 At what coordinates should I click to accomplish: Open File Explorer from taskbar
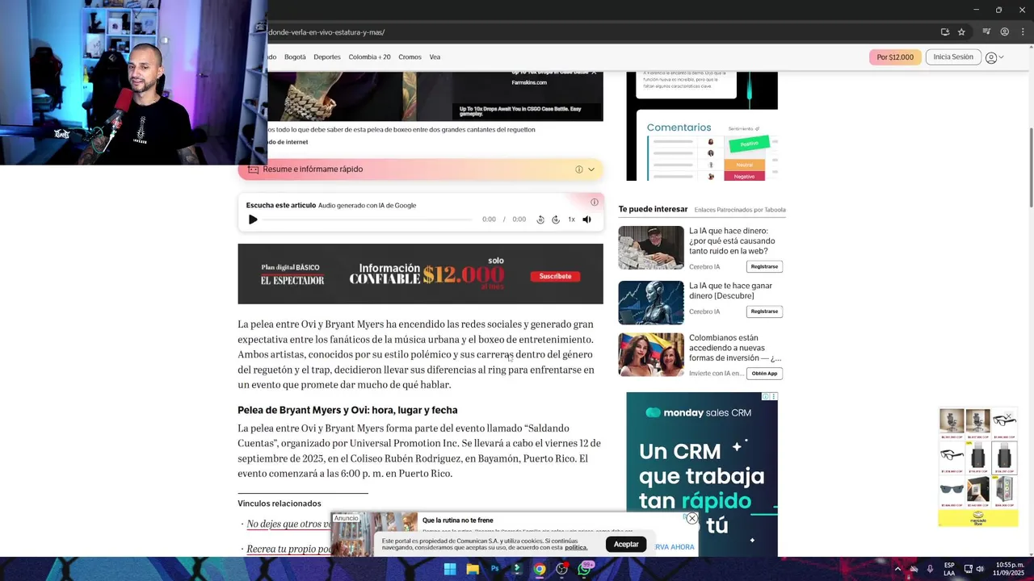click(x=473, y=569)
